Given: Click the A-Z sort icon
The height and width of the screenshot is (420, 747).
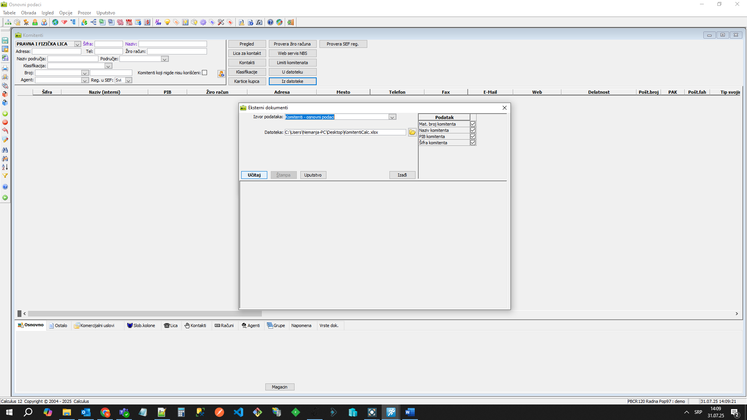Looking at the screenshot, I should [x=5, y=167].
